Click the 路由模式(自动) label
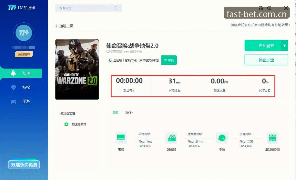This screenshot has width=296, height=180. 149,60
